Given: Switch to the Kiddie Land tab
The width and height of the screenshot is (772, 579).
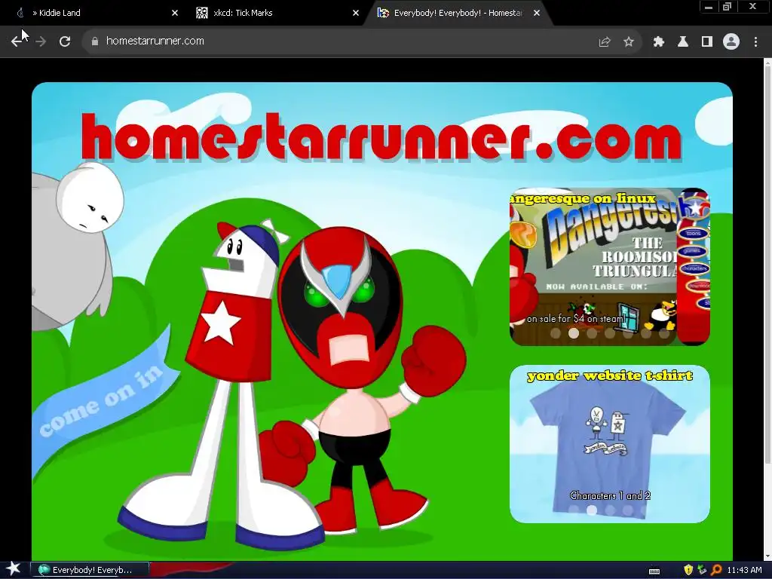Looking at the screenshot, I should (93, 13).
